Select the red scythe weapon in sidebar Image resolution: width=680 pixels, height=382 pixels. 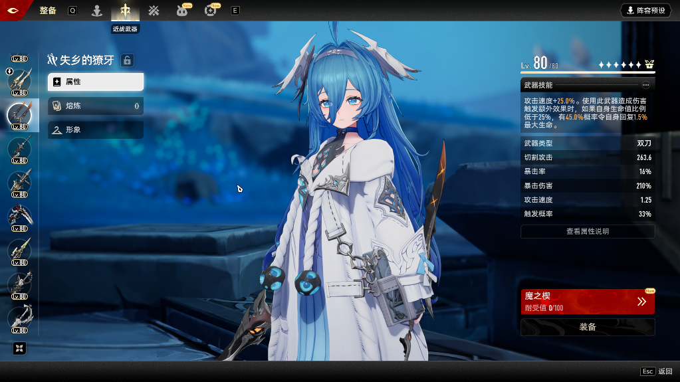[20, 216]
